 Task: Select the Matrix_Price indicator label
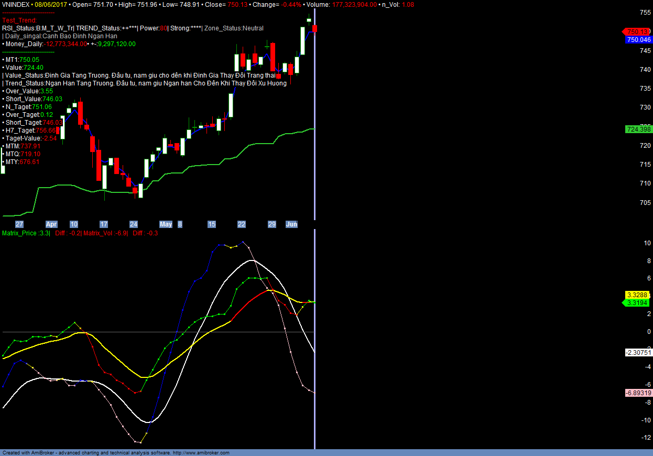pos(20,233)
